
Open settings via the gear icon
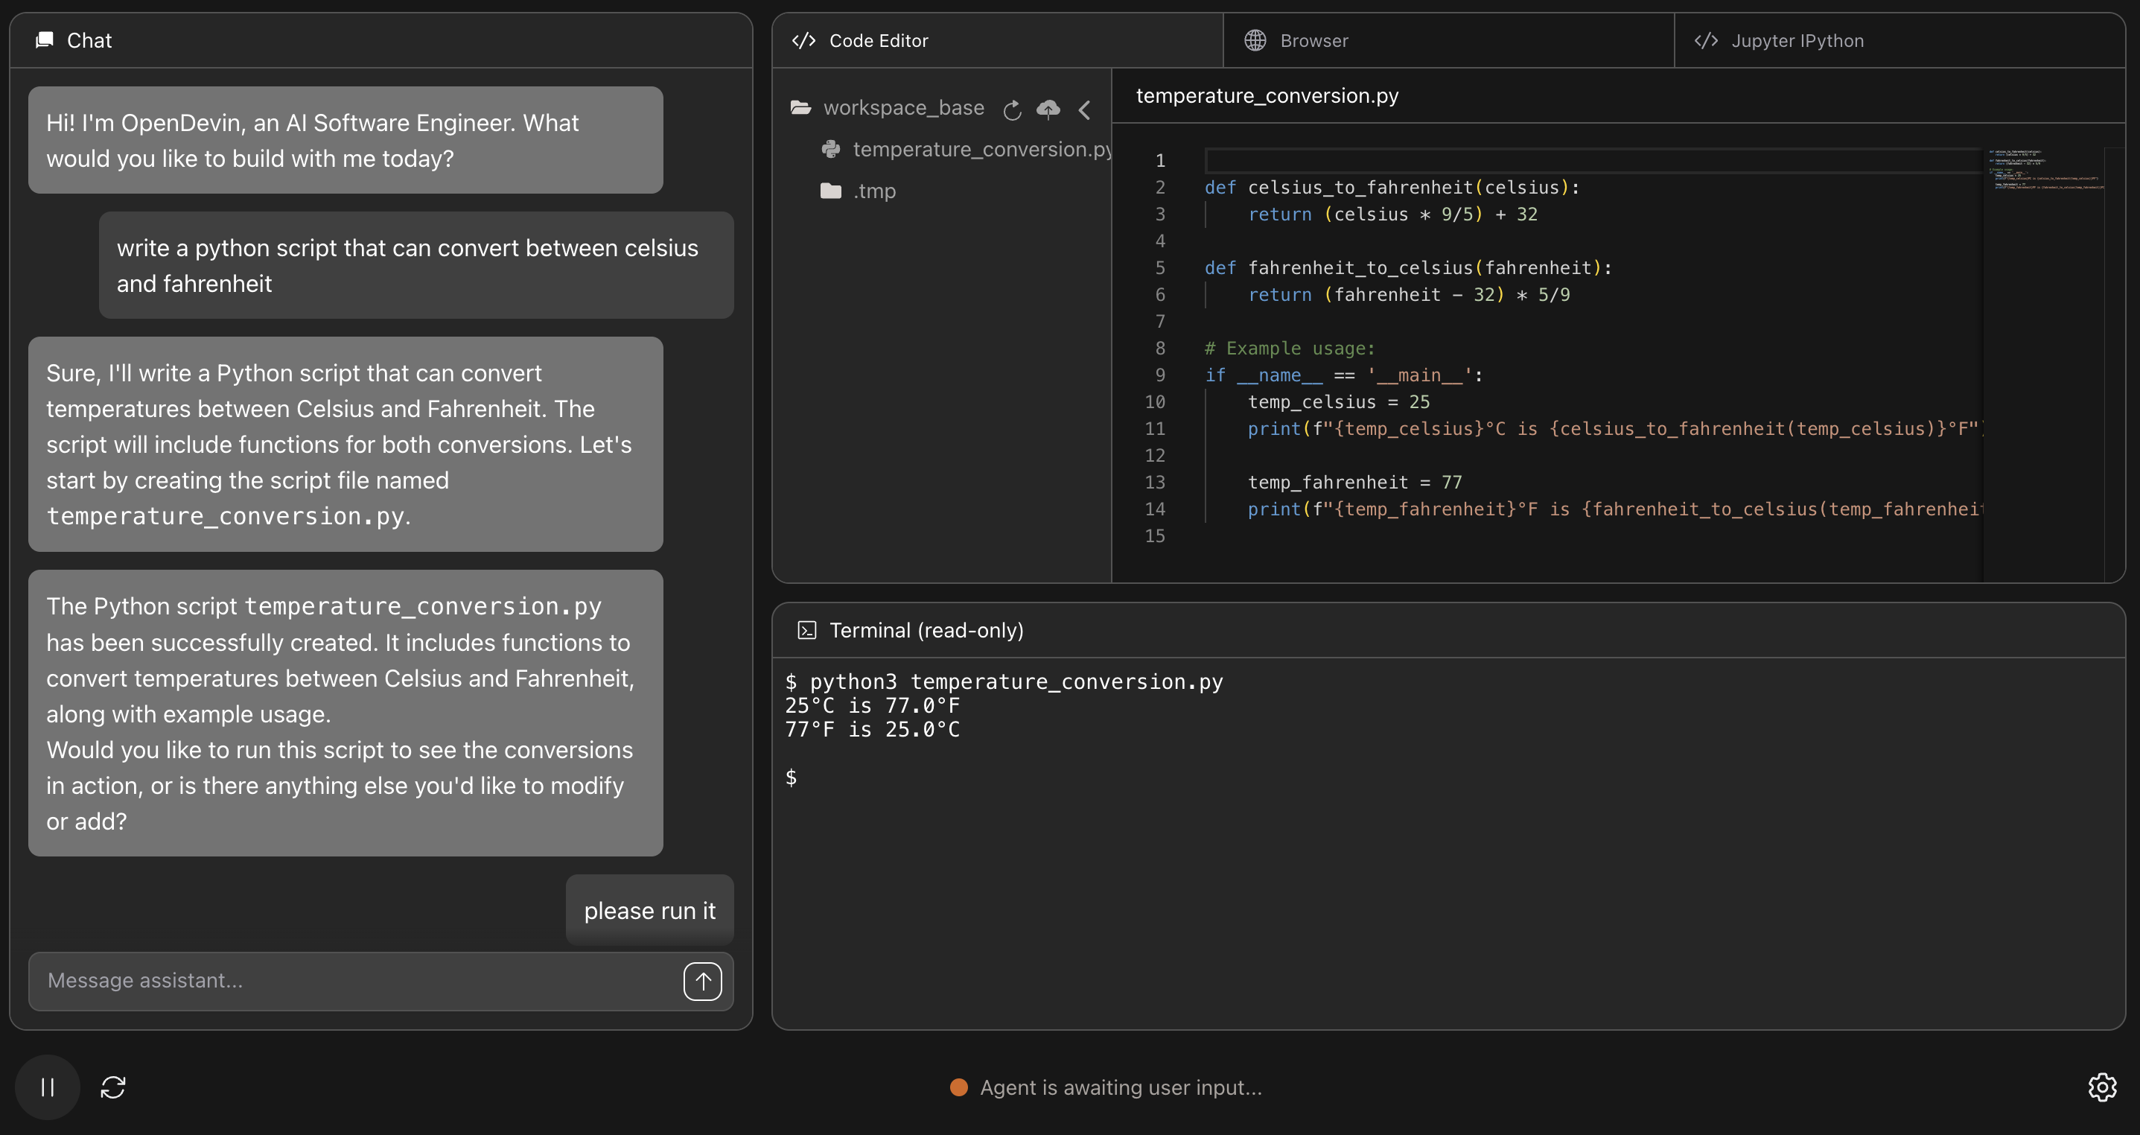tap(2102, 1087)
